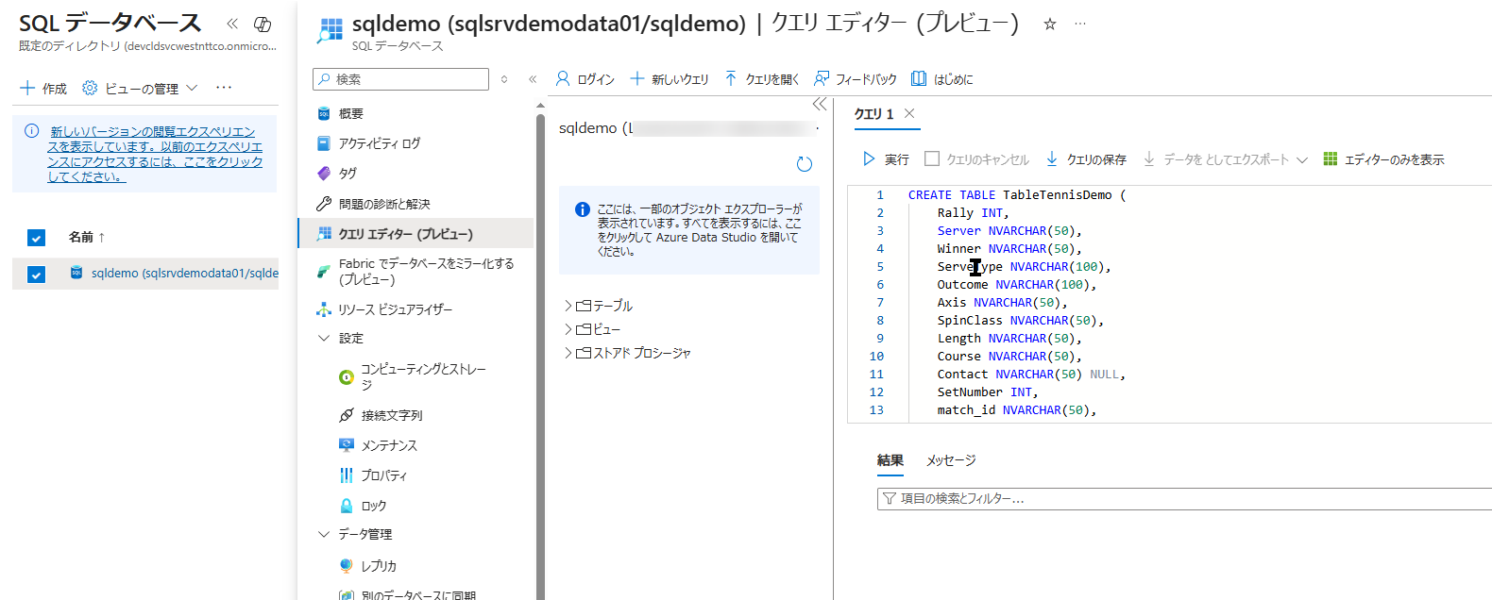The width and height of the screenshot is (1492, 600).
Task: Open ビューの管理 dropdown
Action: [141, 88]
